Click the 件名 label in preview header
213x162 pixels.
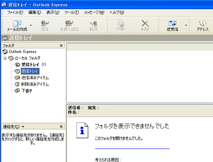74,112
